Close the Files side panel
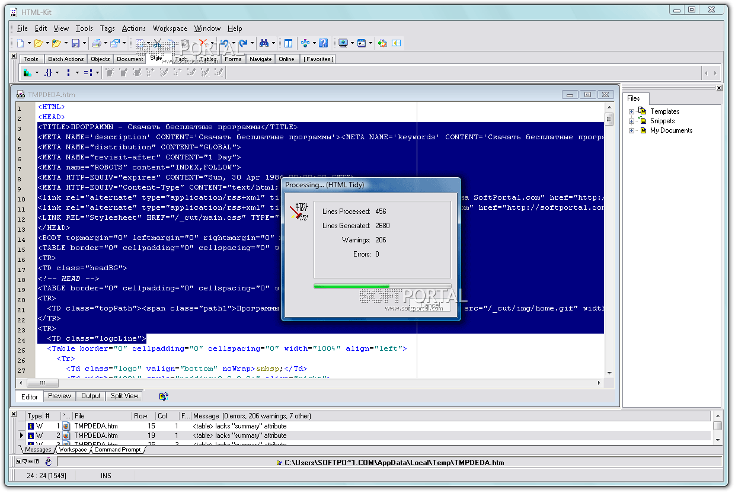The height and width of the screenshot is (493, 735). pos(719,88)
